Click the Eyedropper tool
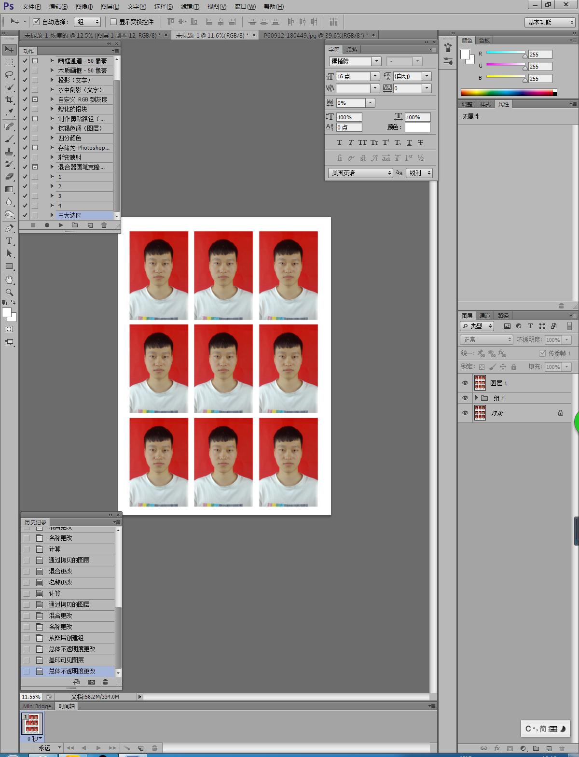This screenshot has height=757, width=579. coord(9,112)
